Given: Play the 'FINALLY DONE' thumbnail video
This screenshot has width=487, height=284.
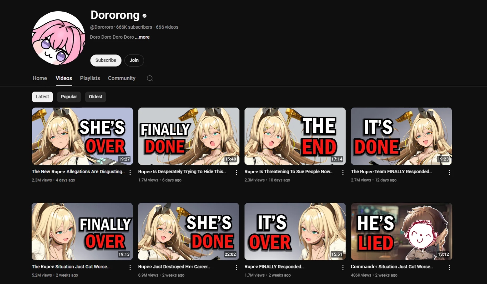Looking at the screenshot, I should (189, 136).
